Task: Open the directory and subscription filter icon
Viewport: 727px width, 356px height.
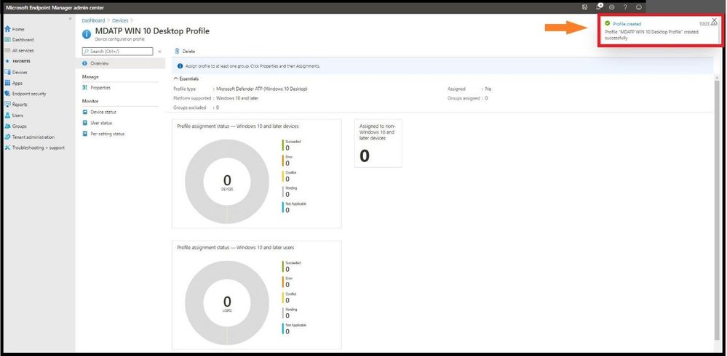Action: click(584, 7)
